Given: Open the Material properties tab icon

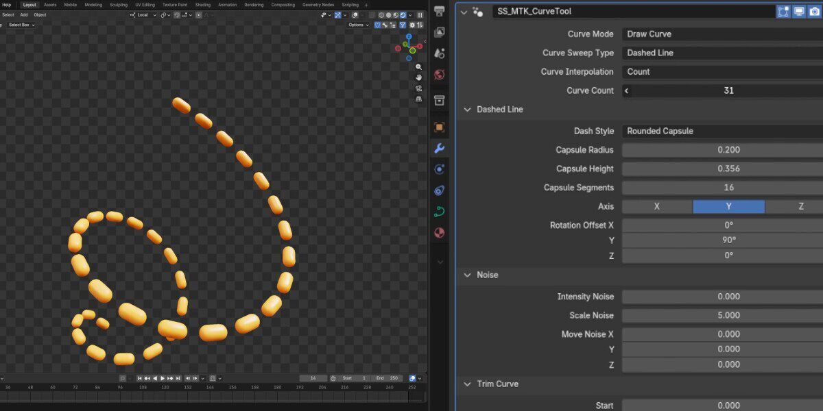Looking at the screenshot, I should tap(440, 233).
